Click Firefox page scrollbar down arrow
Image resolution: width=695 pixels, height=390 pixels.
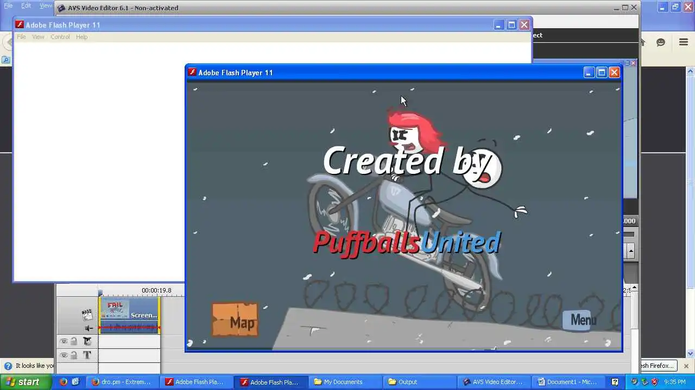[691, 352]
